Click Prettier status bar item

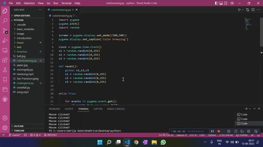click(242, 135)
